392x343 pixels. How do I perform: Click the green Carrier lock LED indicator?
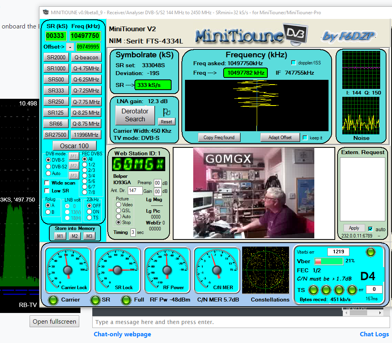tap(53, 300)
